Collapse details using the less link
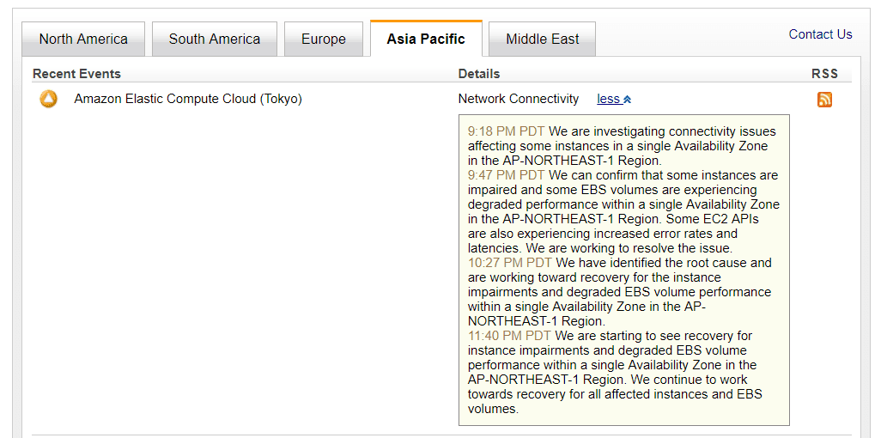 pos(608,99)
